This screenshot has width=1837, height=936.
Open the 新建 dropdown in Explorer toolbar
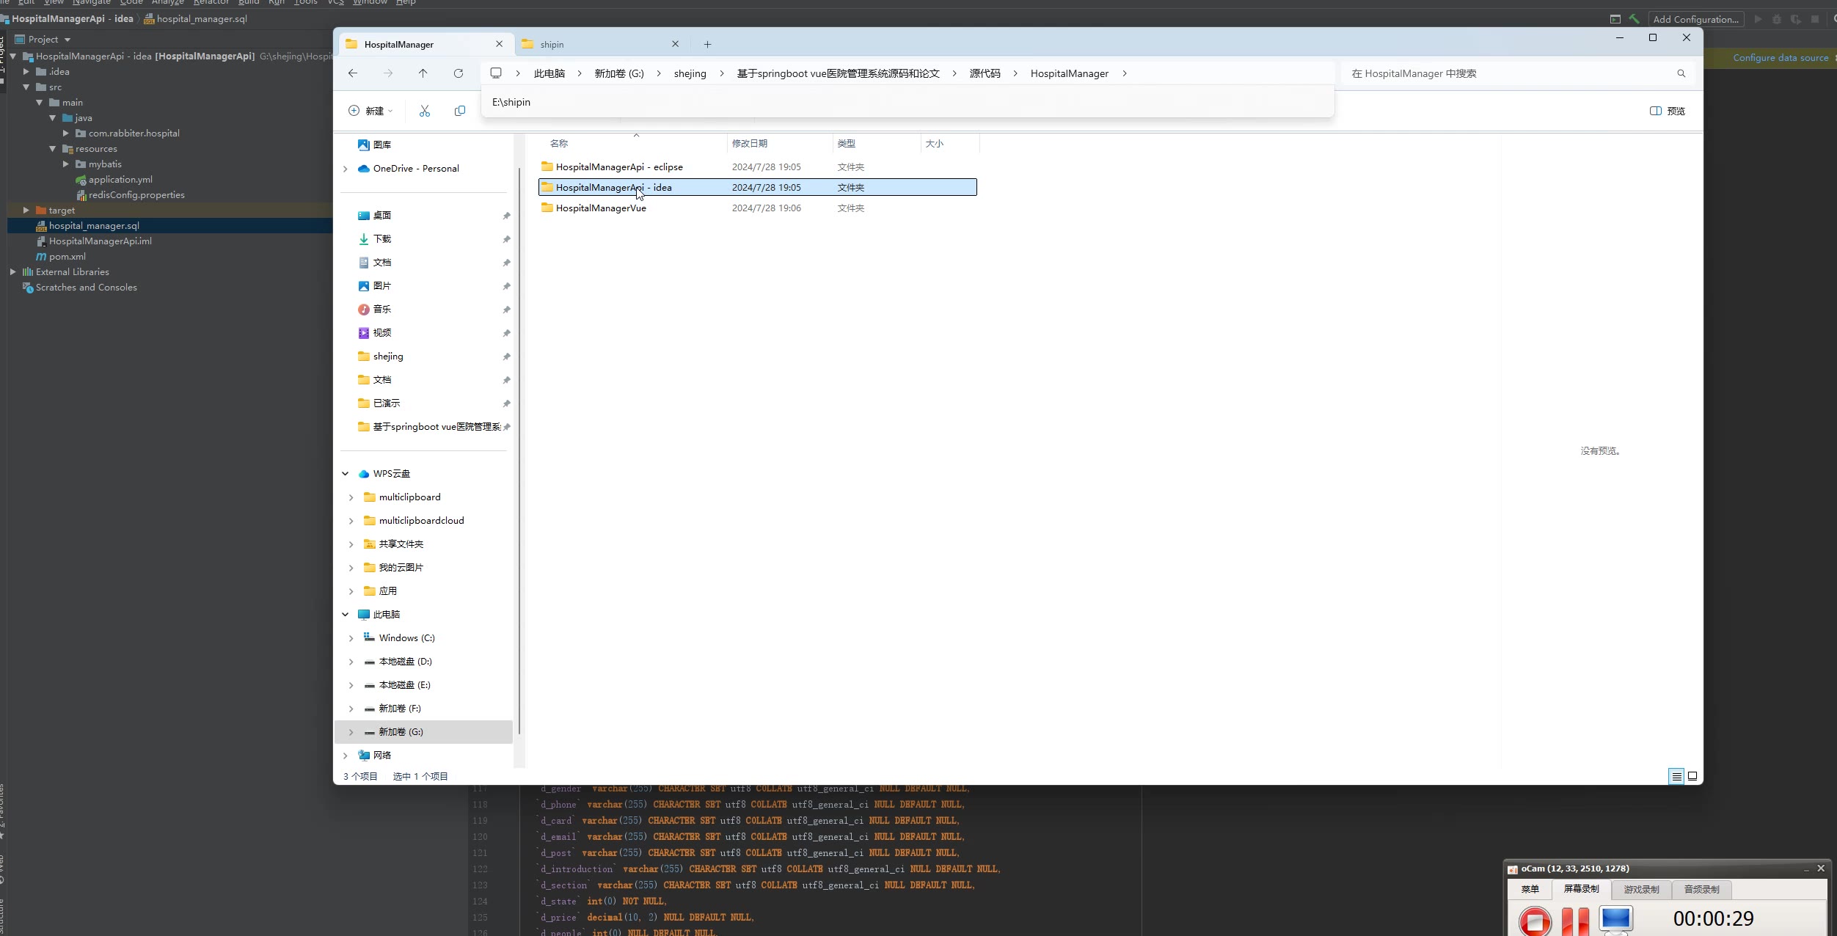point(370,111)
